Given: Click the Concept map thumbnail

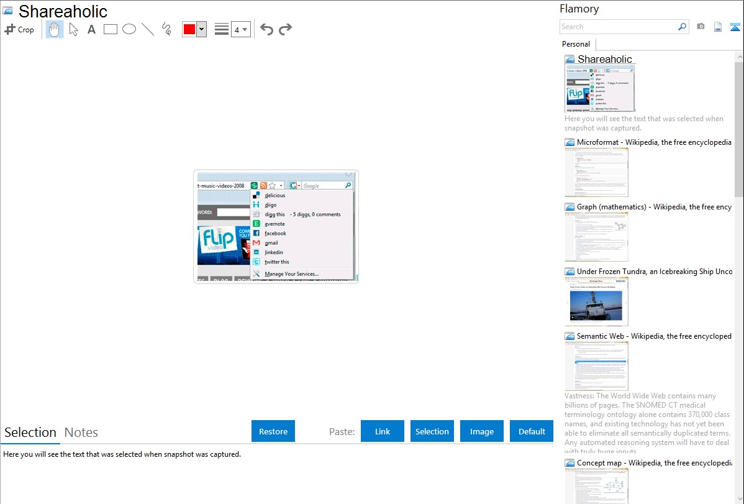Looking at the screenshot, I should pyautogui.click(x=596, y=486).
